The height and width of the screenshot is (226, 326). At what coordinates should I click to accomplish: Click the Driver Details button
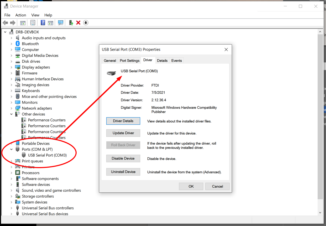[123, 121]
